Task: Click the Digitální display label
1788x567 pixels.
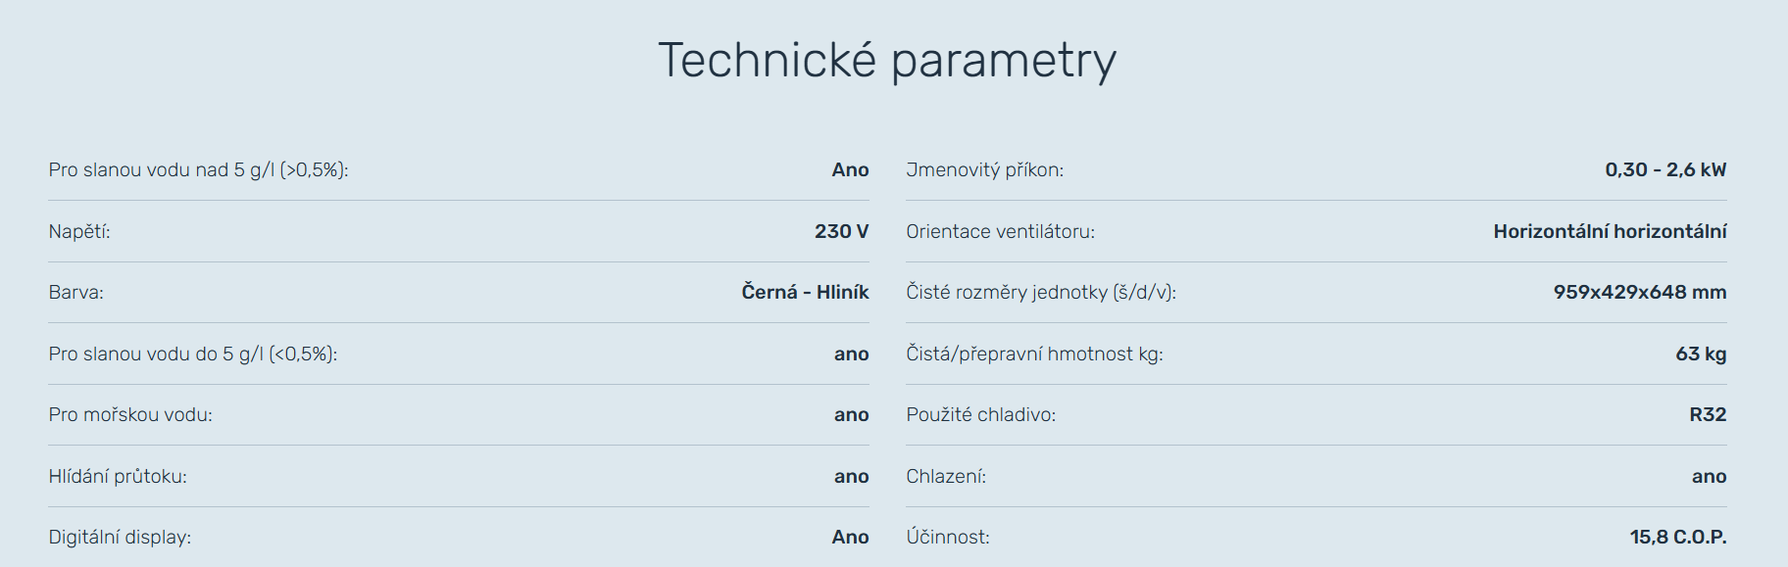Action: point(120,538)
